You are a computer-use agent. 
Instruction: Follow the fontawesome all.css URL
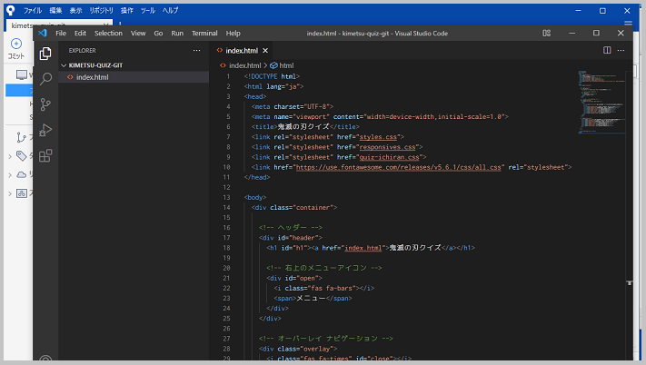pyautogui.click(x=398, y=167)
